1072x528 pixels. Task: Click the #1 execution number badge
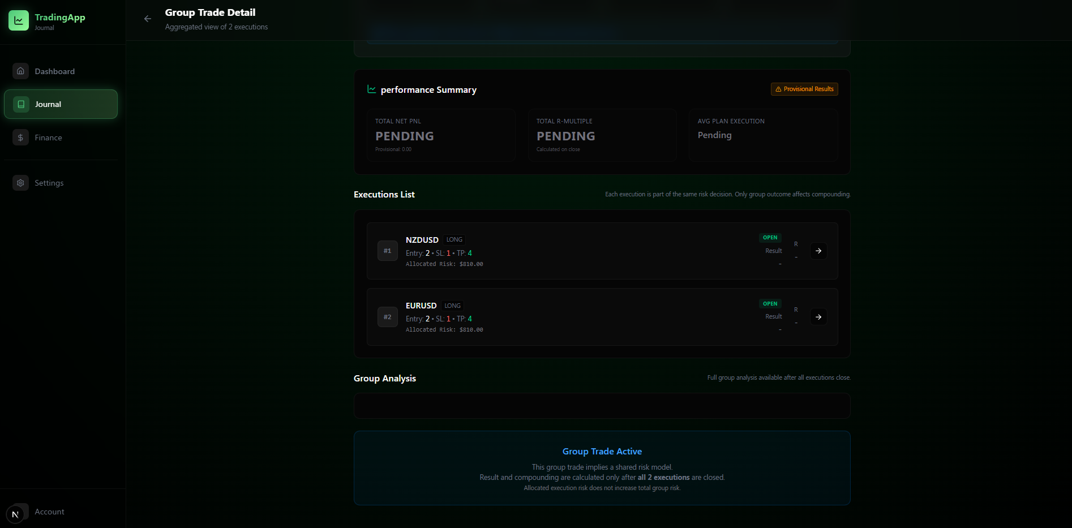(x=387, y=251)
